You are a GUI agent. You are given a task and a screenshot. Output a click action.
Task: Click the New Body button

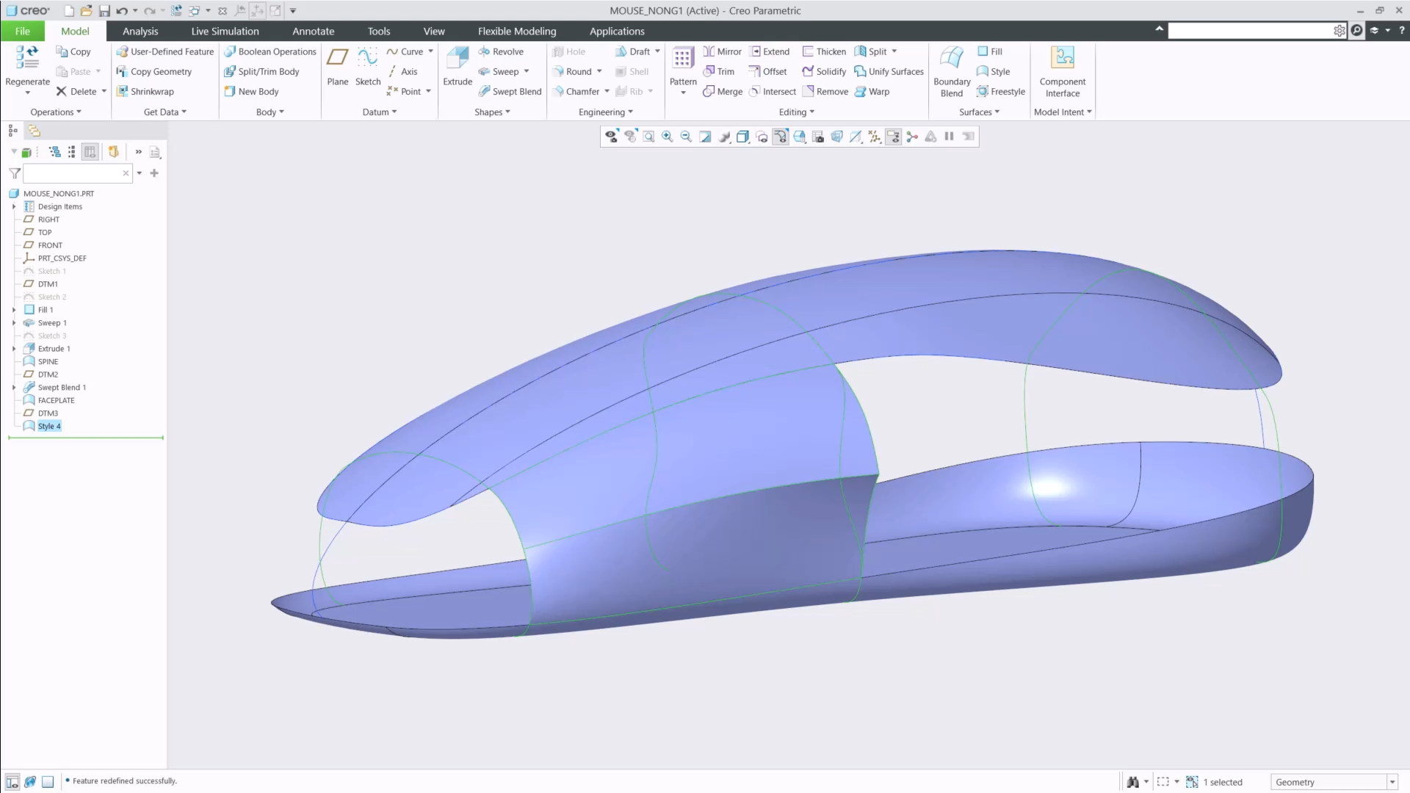pyautogui.click(x=251, y=92)
